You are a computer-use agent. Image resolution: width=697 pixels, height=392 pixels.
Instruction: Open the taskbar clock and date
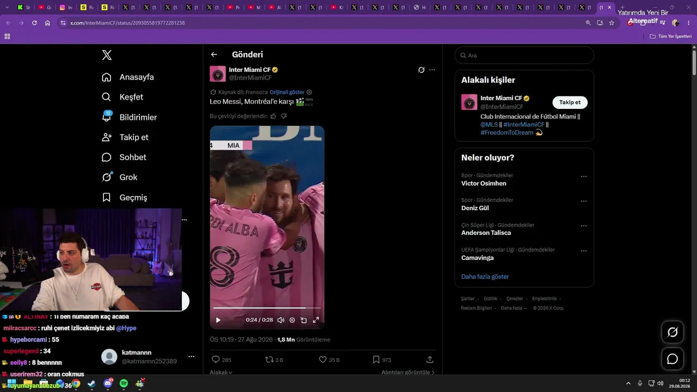point(681,383)
